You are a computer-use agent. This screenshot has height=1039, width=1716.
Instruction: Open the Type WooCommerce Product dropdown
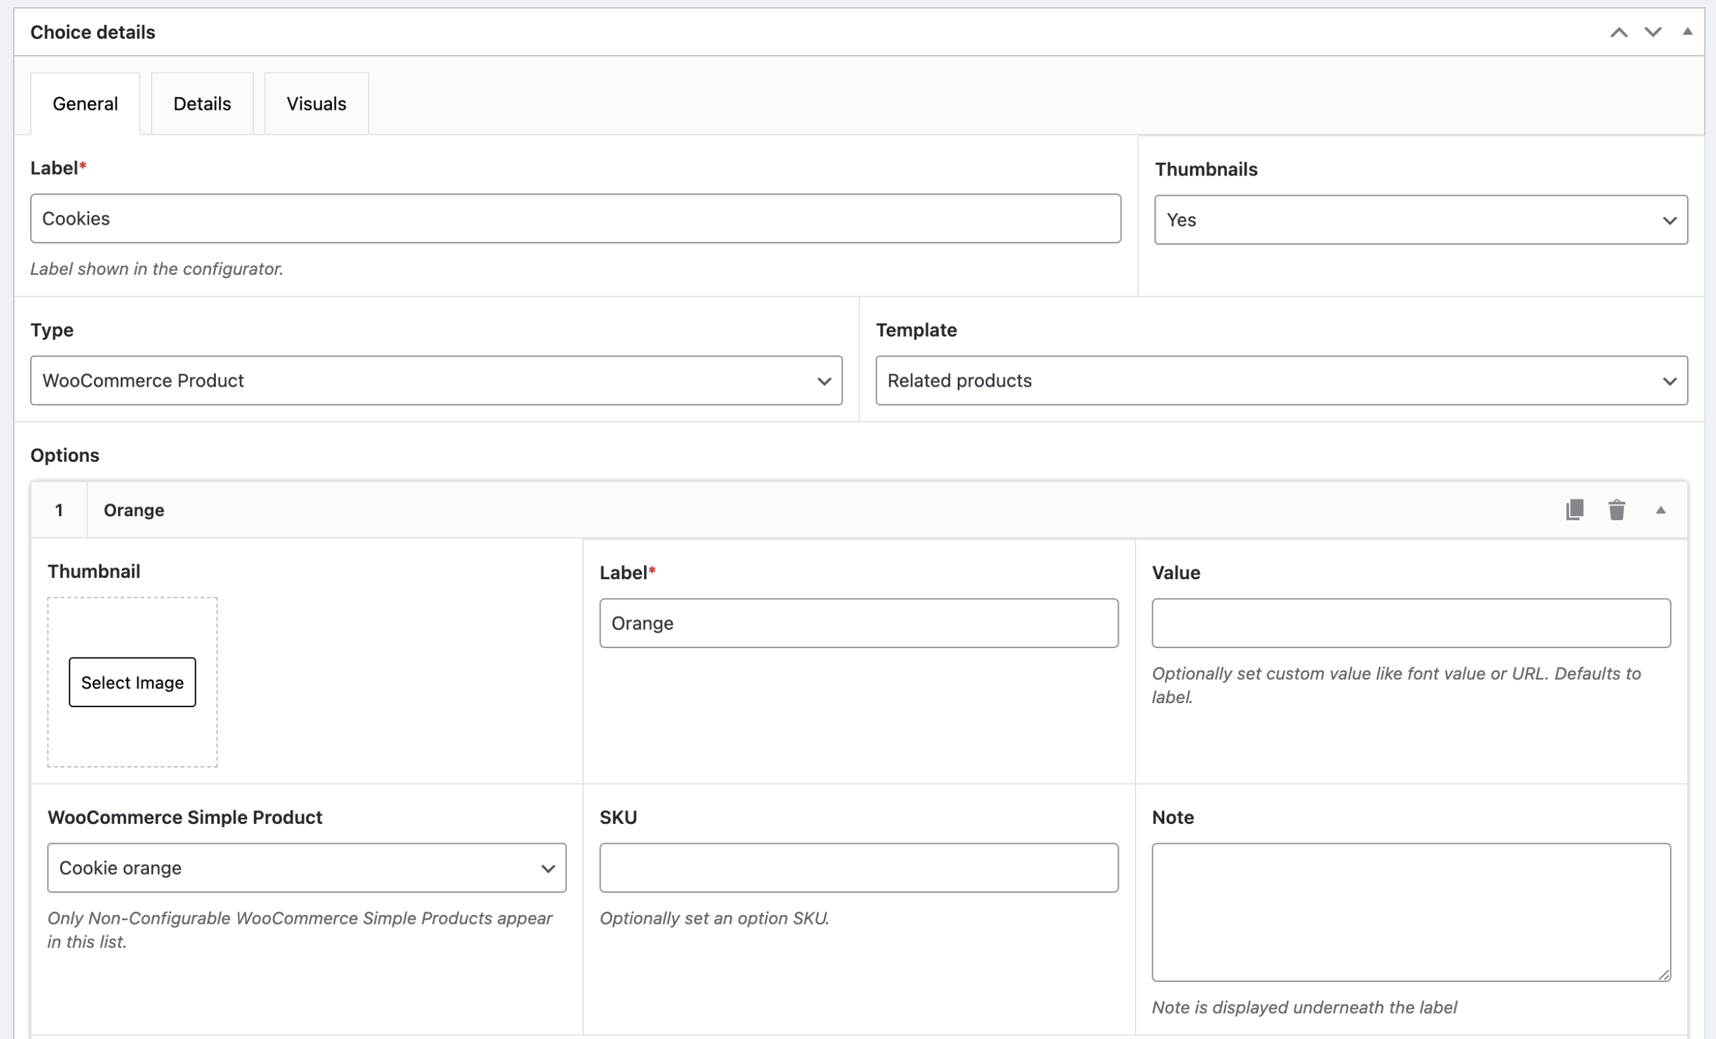click(436, 381)
